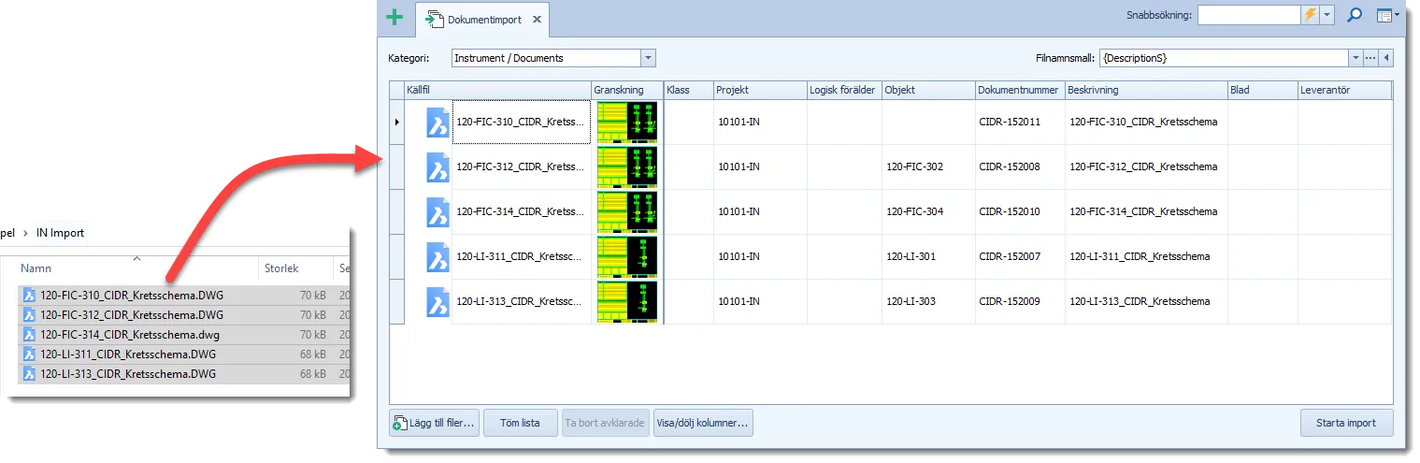Click the Filnamnsmall ellipsis button

coord(1370,58)
